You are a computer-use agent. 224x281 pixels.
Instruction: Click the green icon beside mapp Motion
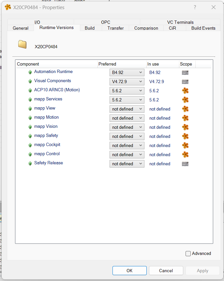click(x=30, y=118)
